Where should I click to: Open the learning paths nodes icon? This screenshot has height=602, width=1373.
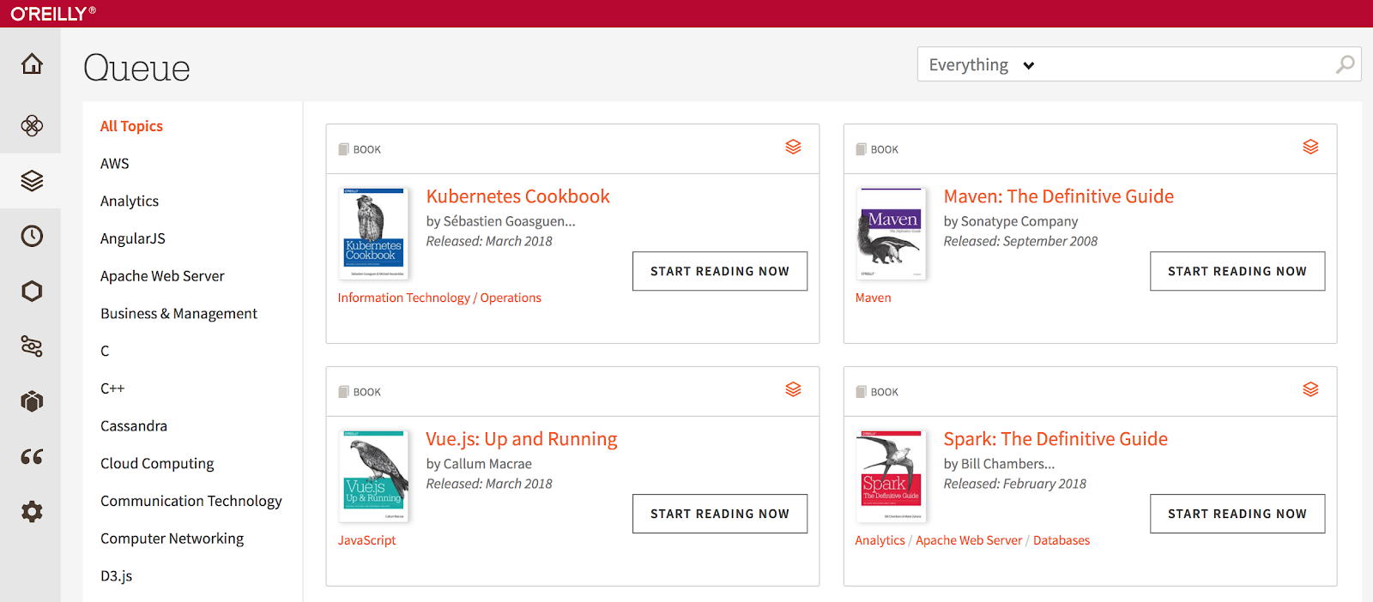pos(32,346)
